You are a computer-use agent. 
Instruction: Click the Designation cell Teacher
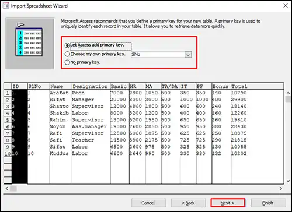[x=83, y=140]
